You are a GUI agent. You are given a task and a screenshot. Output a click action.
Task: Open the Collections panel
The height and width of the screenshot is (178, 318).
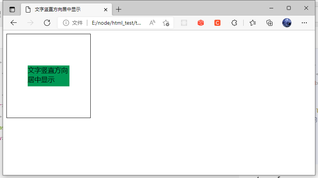(269, 23)
